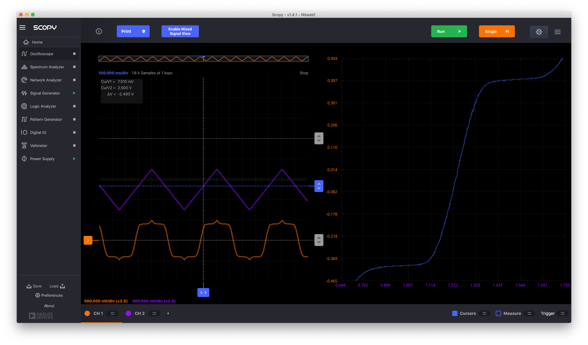Click the Preferences gear icon

tap(38, 295)
